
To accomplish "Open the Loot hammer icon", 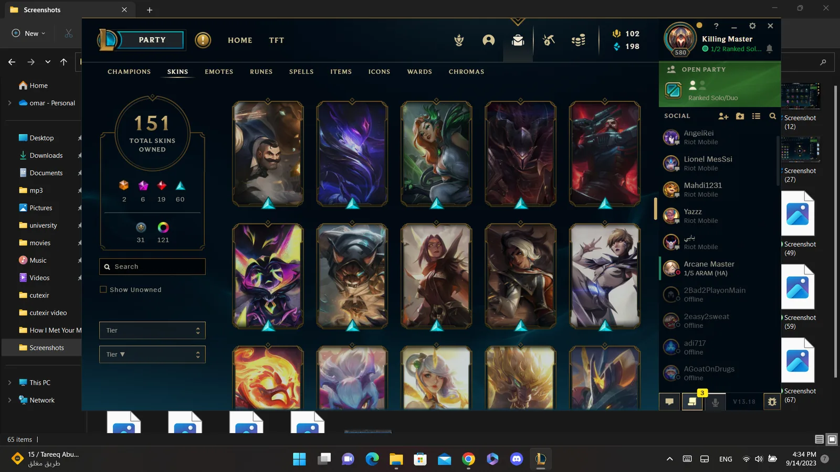I will point(549,40).
